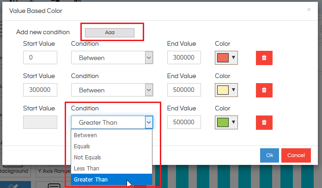This screenshot has width=322, height=188.
Task: Click the disabled Start Value field in third row
Action: [40, 122]
